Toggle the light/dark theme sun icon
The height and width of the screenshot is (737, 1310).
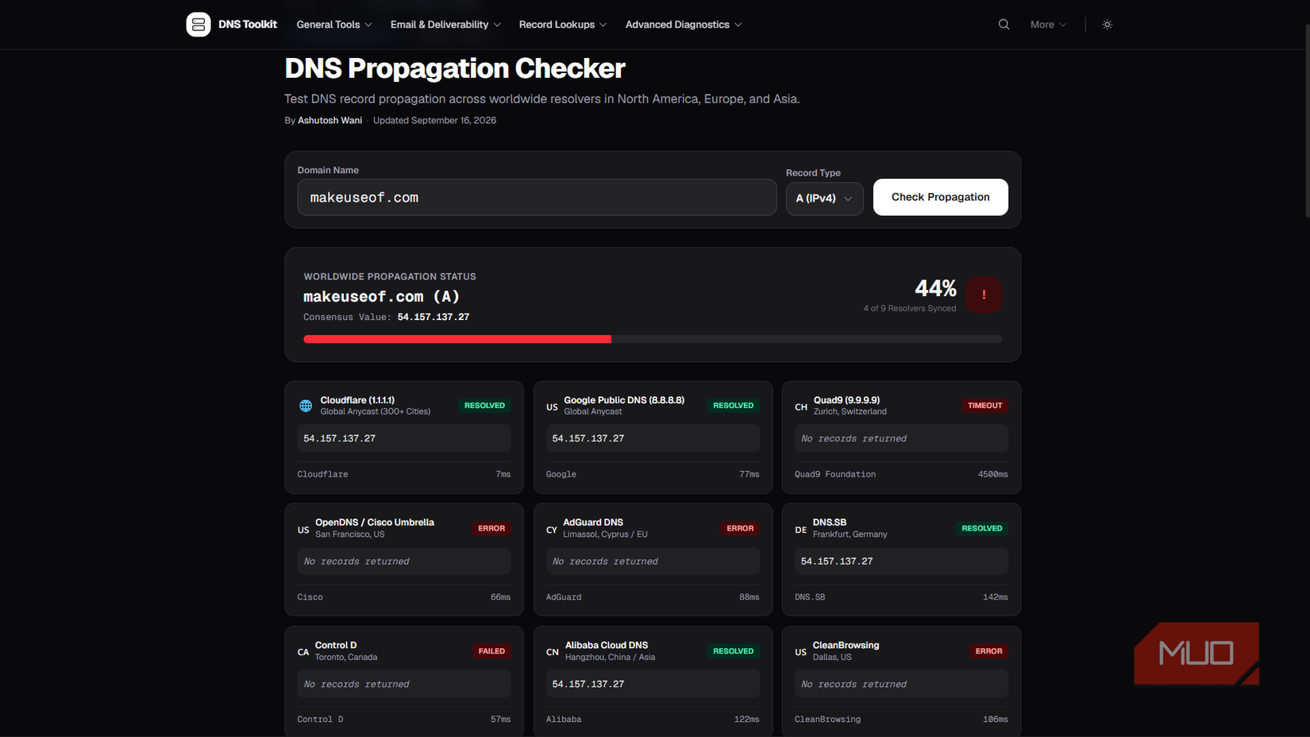click(x=1107, y=25)
